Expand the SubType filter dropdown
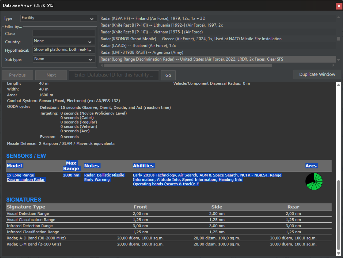The width and height of the screenshot is (343, 258). (x=64, y=59)
